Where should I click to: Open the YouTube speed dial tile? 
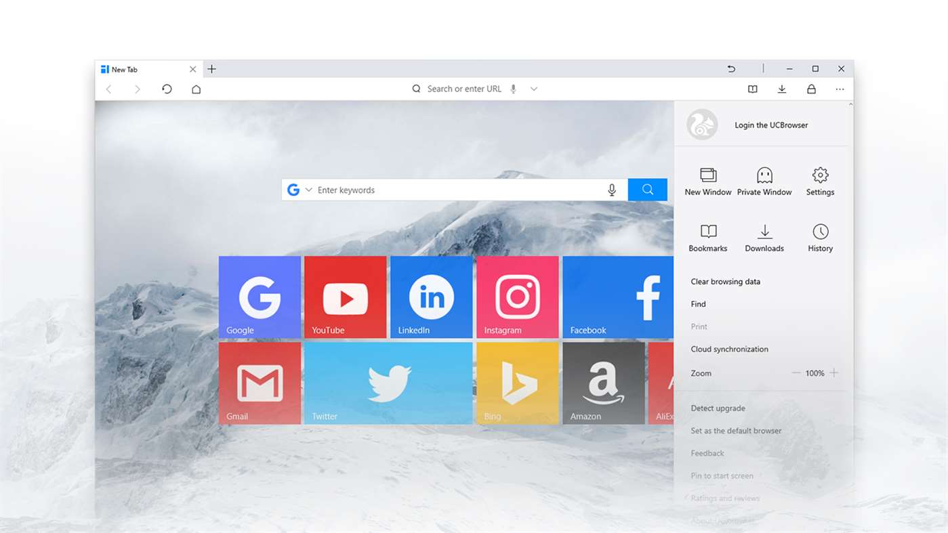click(346, 297)
